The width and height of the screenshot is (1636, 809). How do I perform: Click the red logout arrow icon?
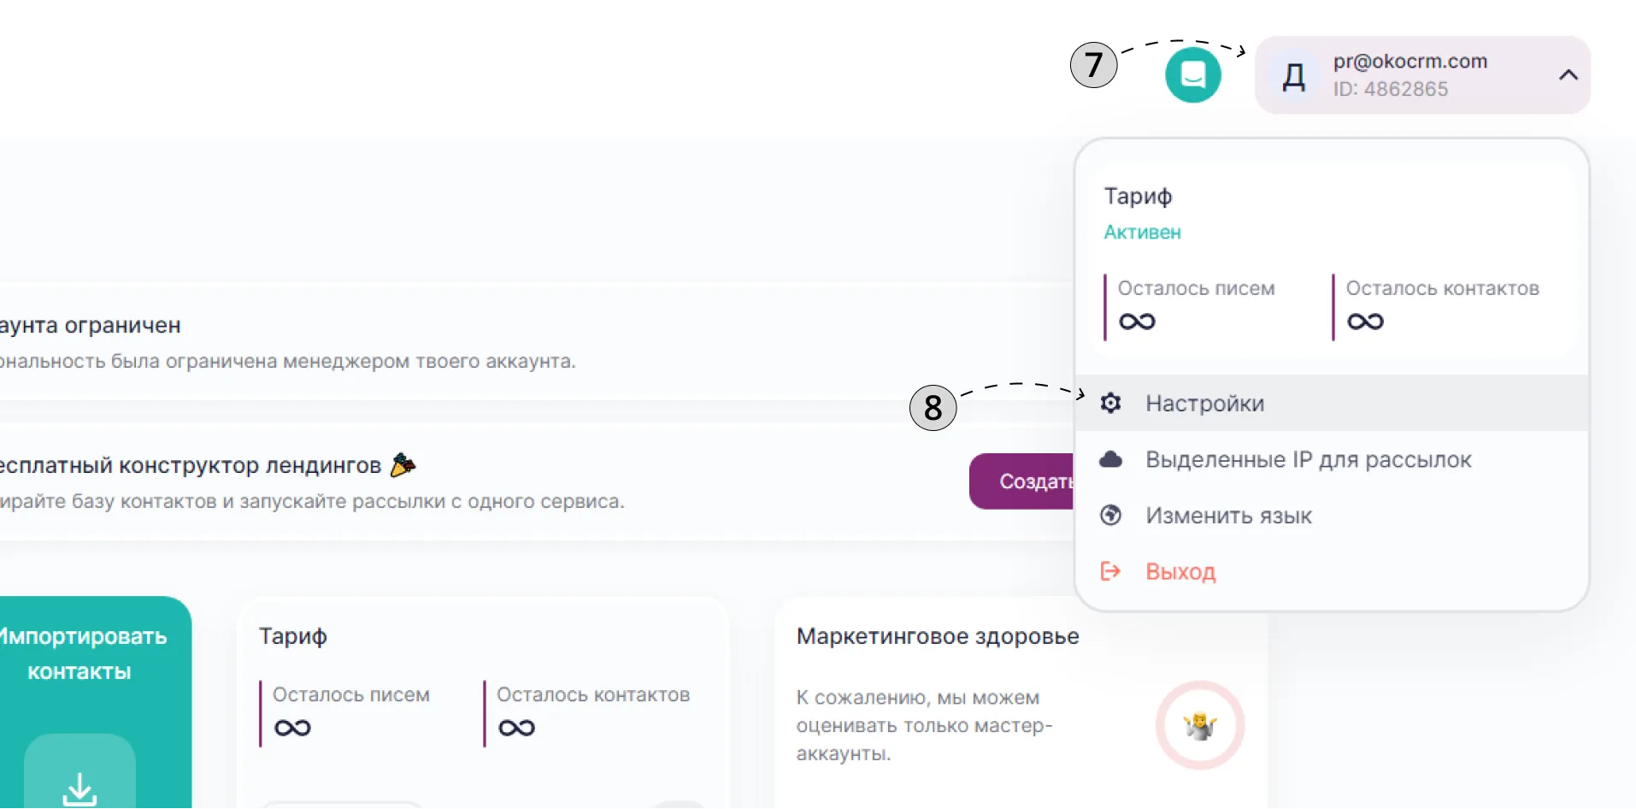(x=1110, y=571)
